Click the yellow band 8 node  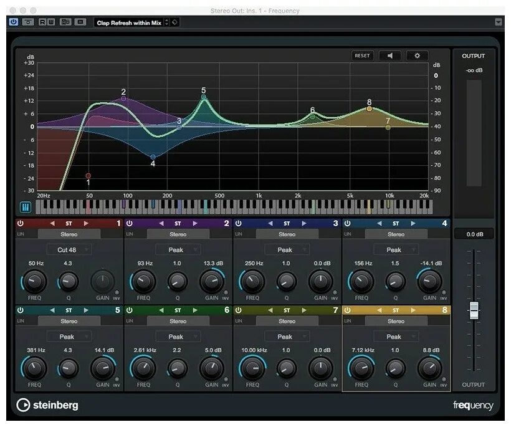(x=370, y=109)
